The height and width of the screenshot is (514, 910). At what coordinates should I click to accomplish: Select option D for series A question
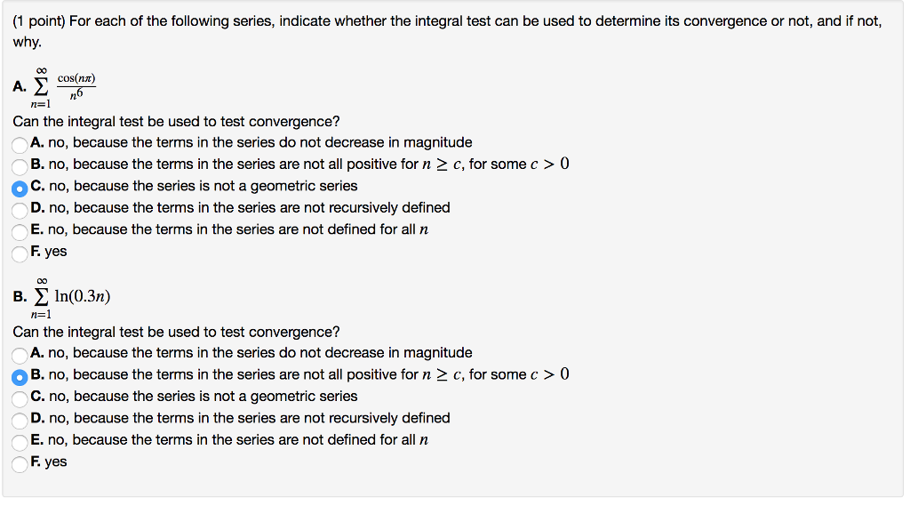(x=20, y=207)
